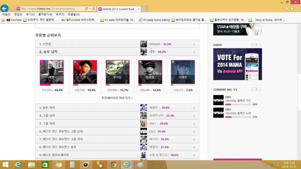Pause the CURRENT NO. 1'S slideshow
Screen dimensions: 301x169
pos(256,89)
